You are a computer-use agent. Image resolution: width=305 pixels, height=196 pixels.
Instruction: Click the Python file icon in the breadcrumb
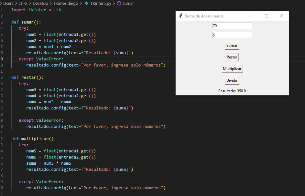click(x=86, y=4)
